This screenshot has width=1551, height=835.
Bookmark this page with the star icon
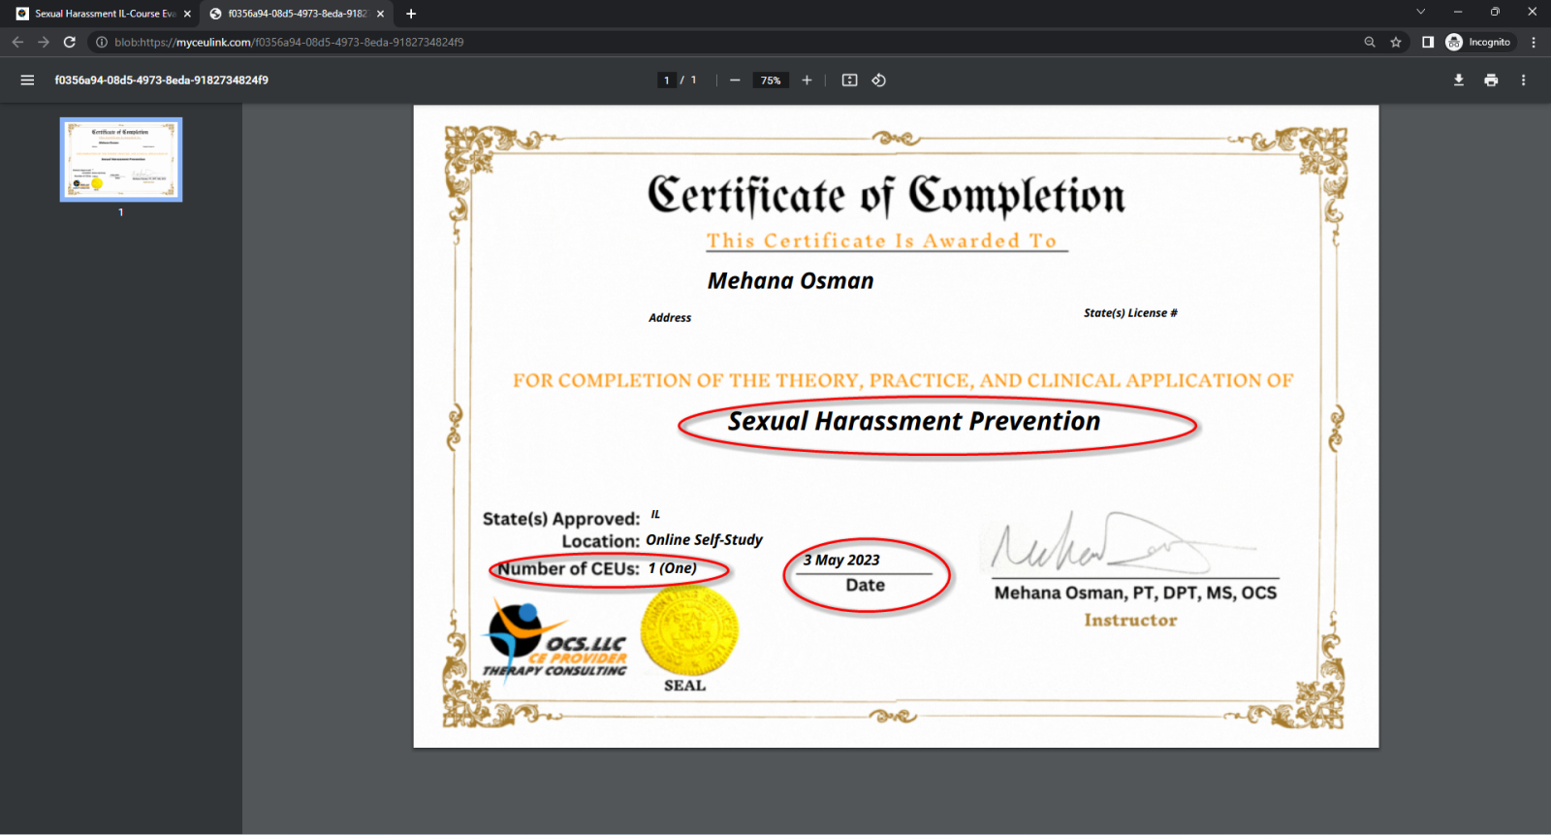1396,42
